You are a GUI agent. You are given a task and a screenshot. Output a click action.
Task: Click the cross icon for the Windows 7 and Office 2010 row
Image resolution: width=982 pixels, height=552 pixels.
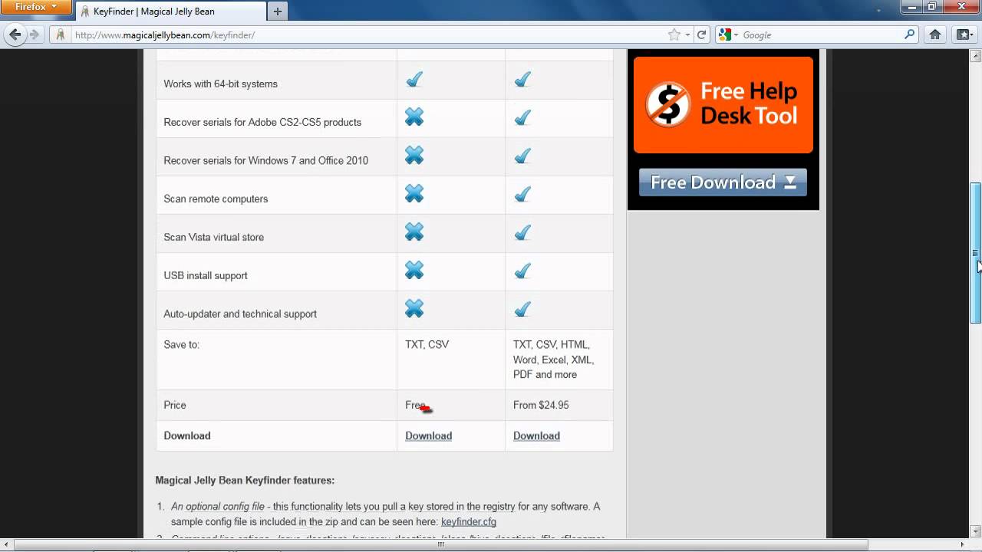(414, 156)
